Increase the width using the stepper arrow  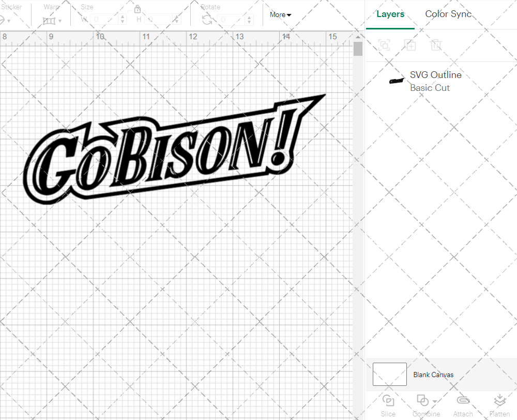(123, 16)
